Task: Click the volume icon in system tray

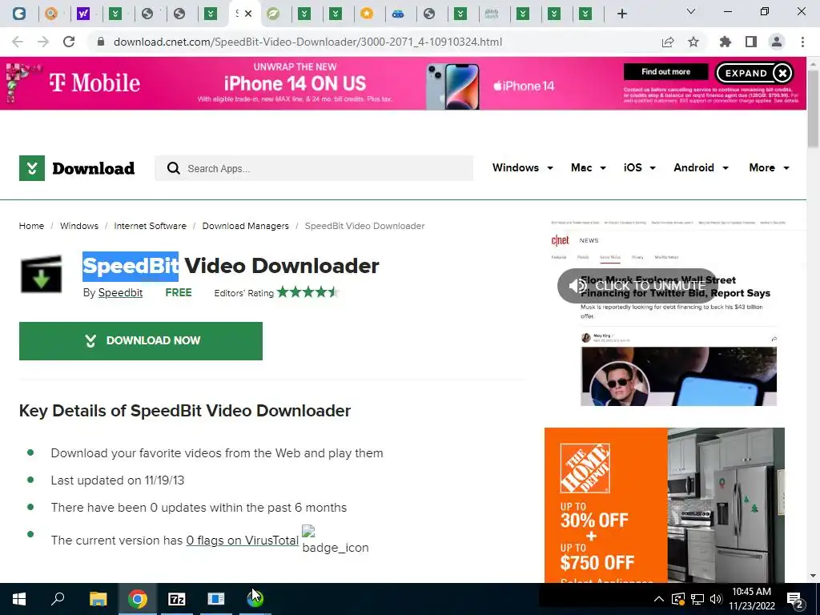Action: (x=716, y=599)
